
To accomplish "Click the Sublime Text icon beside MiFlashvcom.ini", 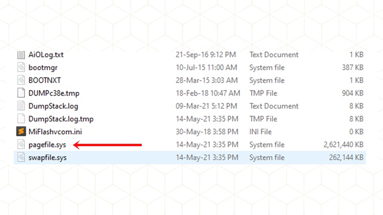I will pyautogui.click(x=21, y=131).
